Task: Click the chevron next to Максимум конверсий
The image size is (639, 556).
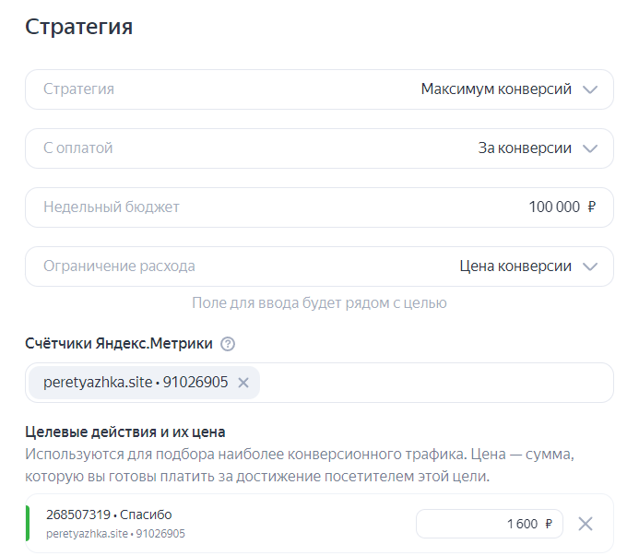Action: 590,89
